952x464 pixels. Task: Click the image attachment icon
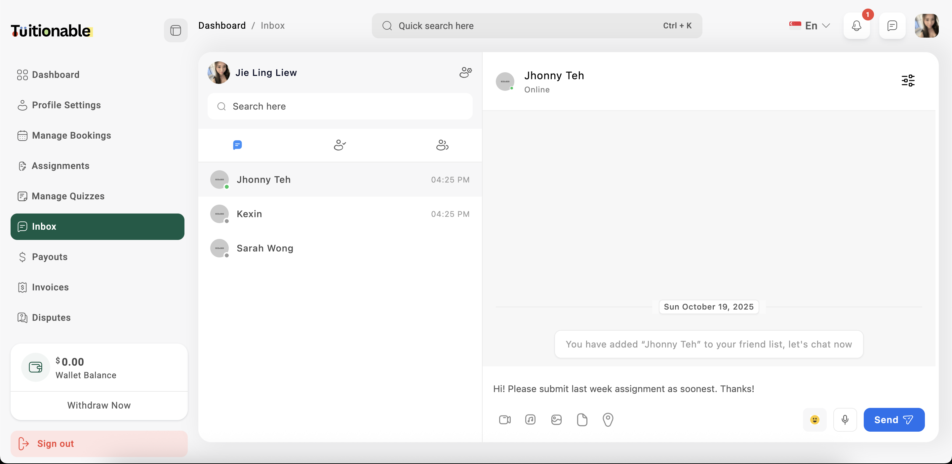(x=556, y=420)
